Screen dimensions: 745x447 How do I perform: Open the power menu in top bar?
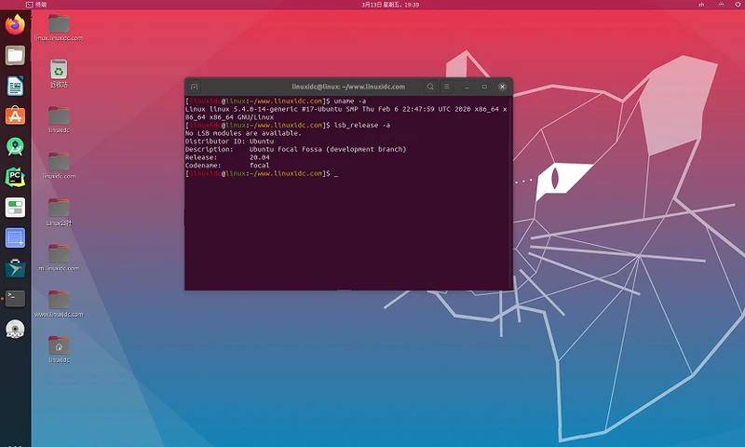738,5
